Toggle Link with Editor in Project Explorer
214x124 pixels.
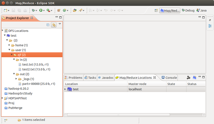[x=54, y=25]
